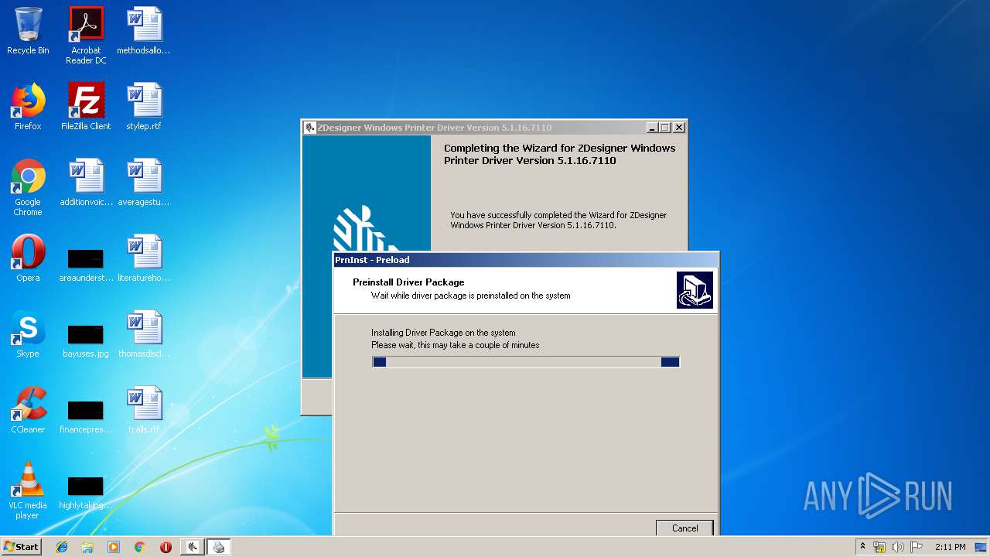Image resolution: width=990 pixels, height=557 pixels.
Task: Close the ZDesigner wizard window
Action: (x=679, y=128)
